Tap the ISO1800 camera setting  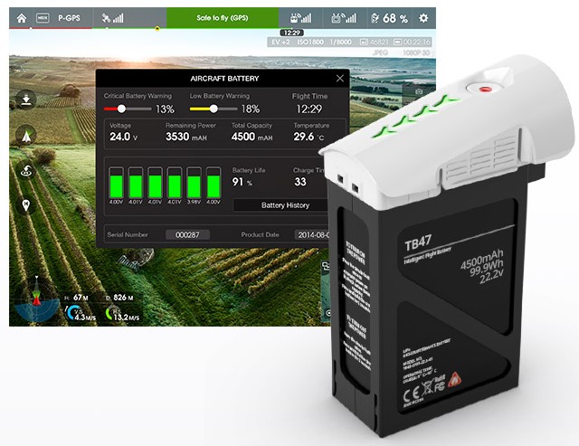click(x=310, y=43)
